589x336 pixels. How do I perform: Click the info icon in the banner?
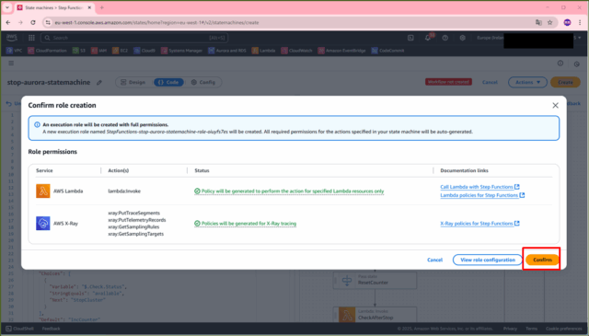37,125
